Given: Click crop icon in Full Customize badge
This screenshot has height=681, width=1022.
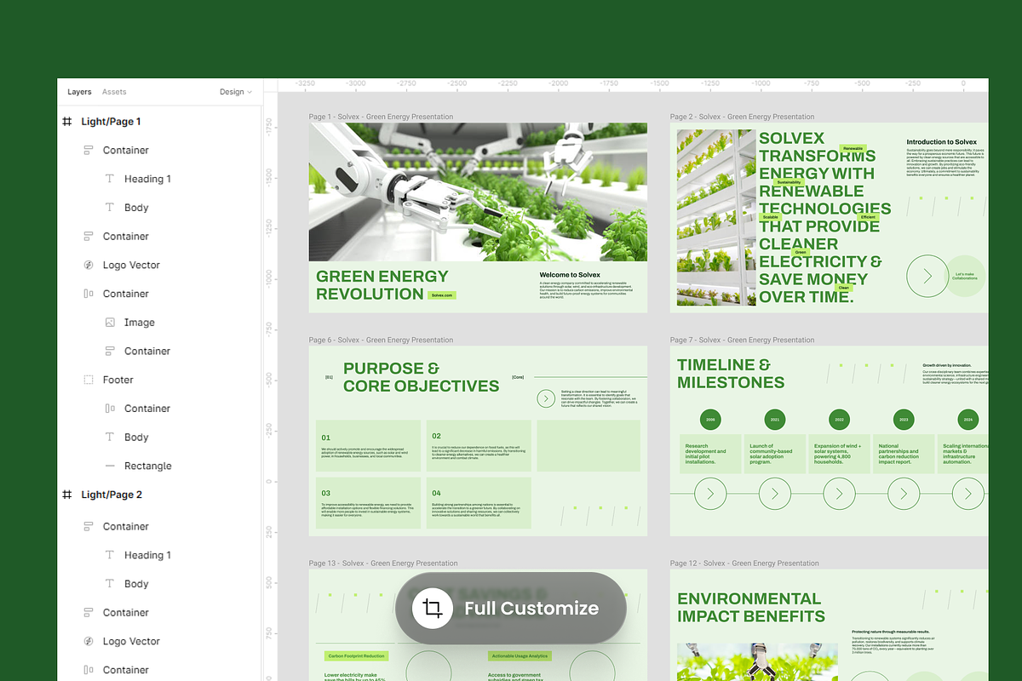Looking at the screenshot, I should click(433, 608).
